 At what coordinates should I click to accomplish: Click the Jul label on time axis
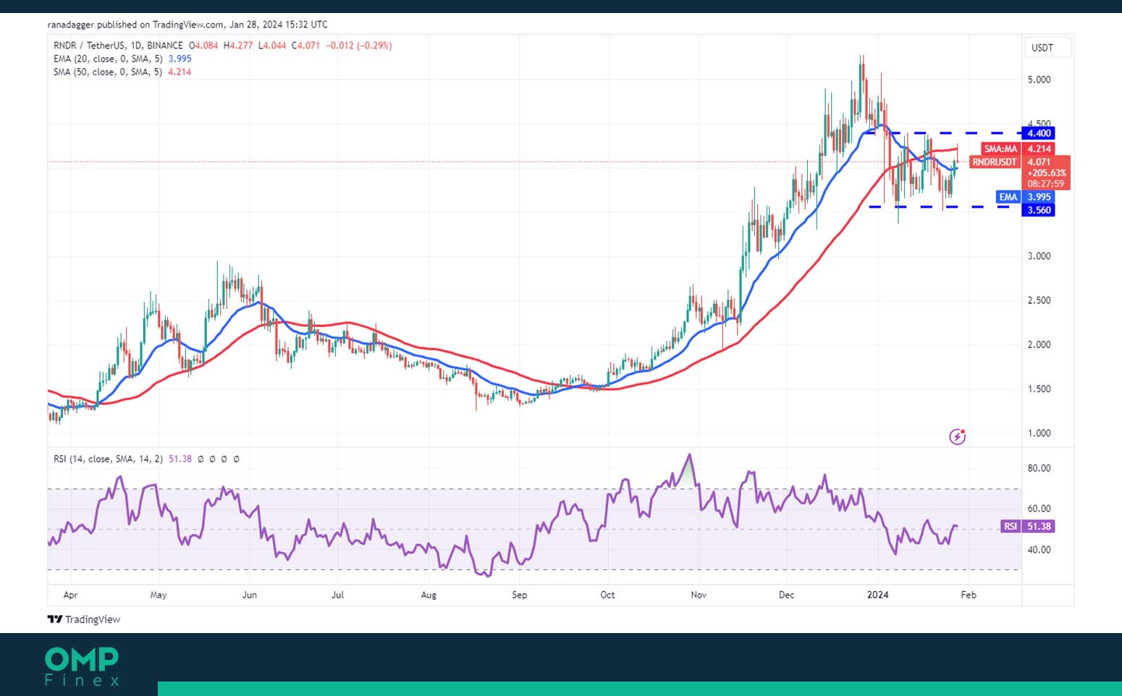[337, 595]
